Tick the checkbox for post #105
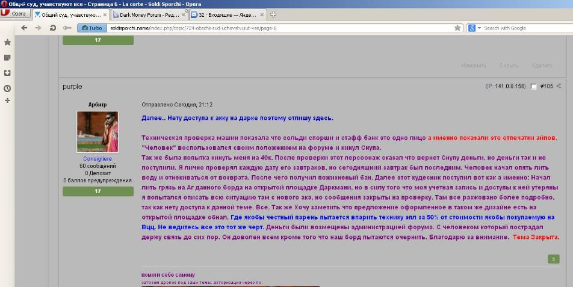573x287 pixels. coord(533,87)
